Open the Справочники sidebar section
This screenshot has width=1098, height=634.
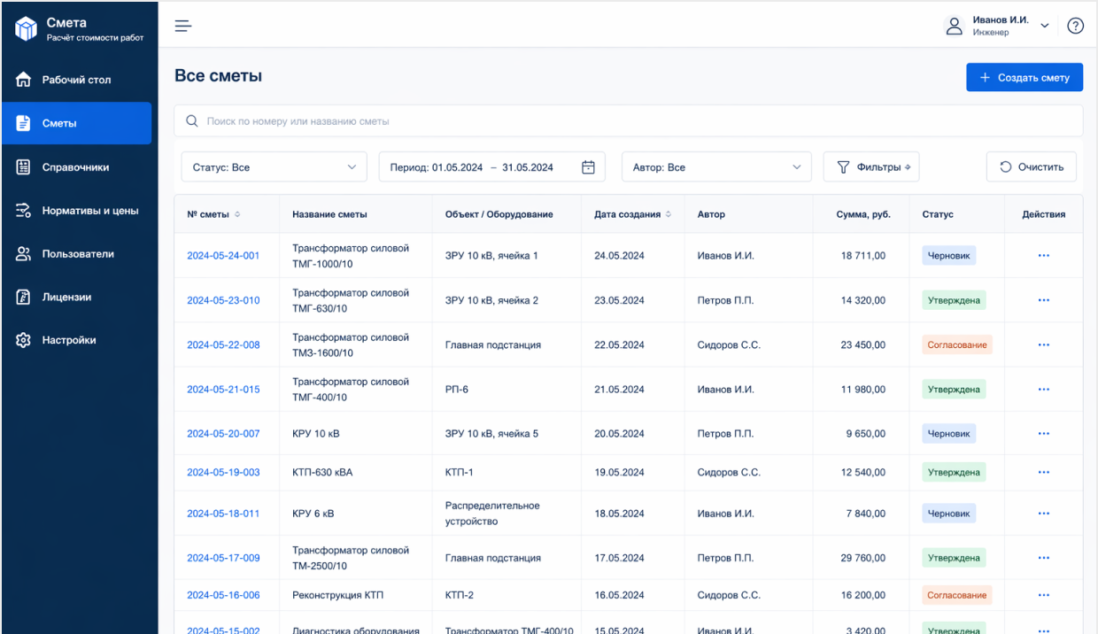point(76,167)
